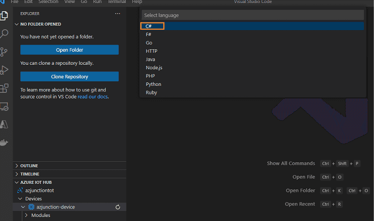Image resolution: width=374 pixels, height=221 pixels.
Task: Click the Open File shortcut hint
Action: click(x=303, y=177)
